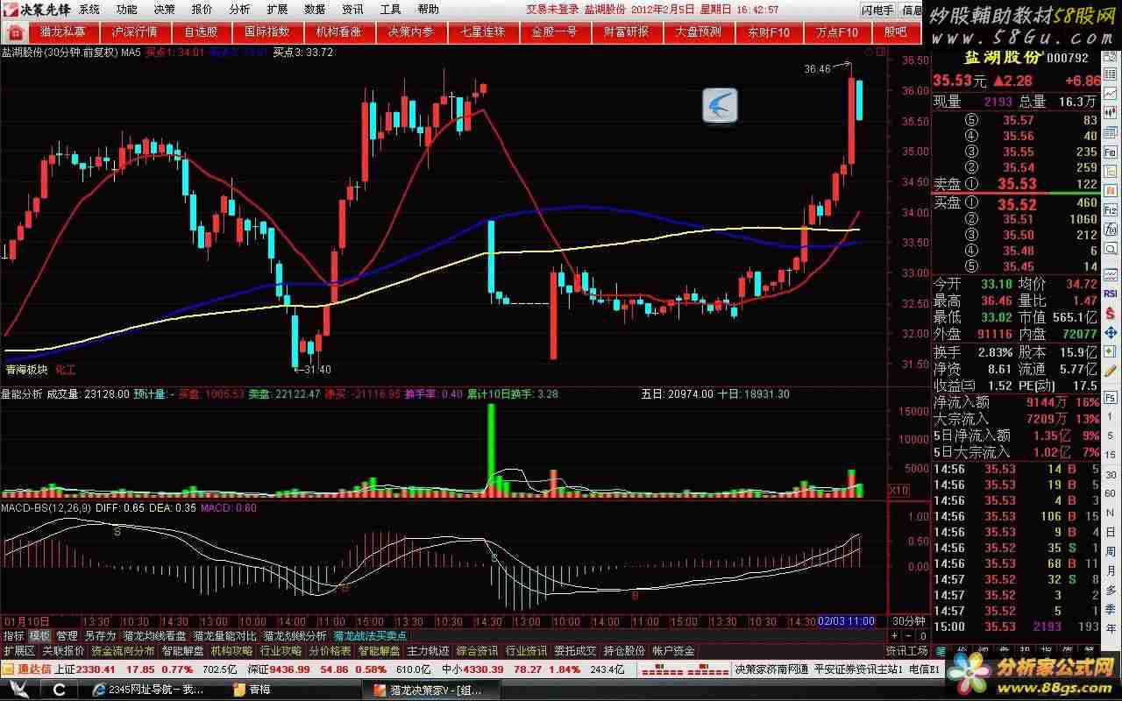Click the red home icon in toolbar
The image size is (1122, 701).
click(x=16, y=32)
